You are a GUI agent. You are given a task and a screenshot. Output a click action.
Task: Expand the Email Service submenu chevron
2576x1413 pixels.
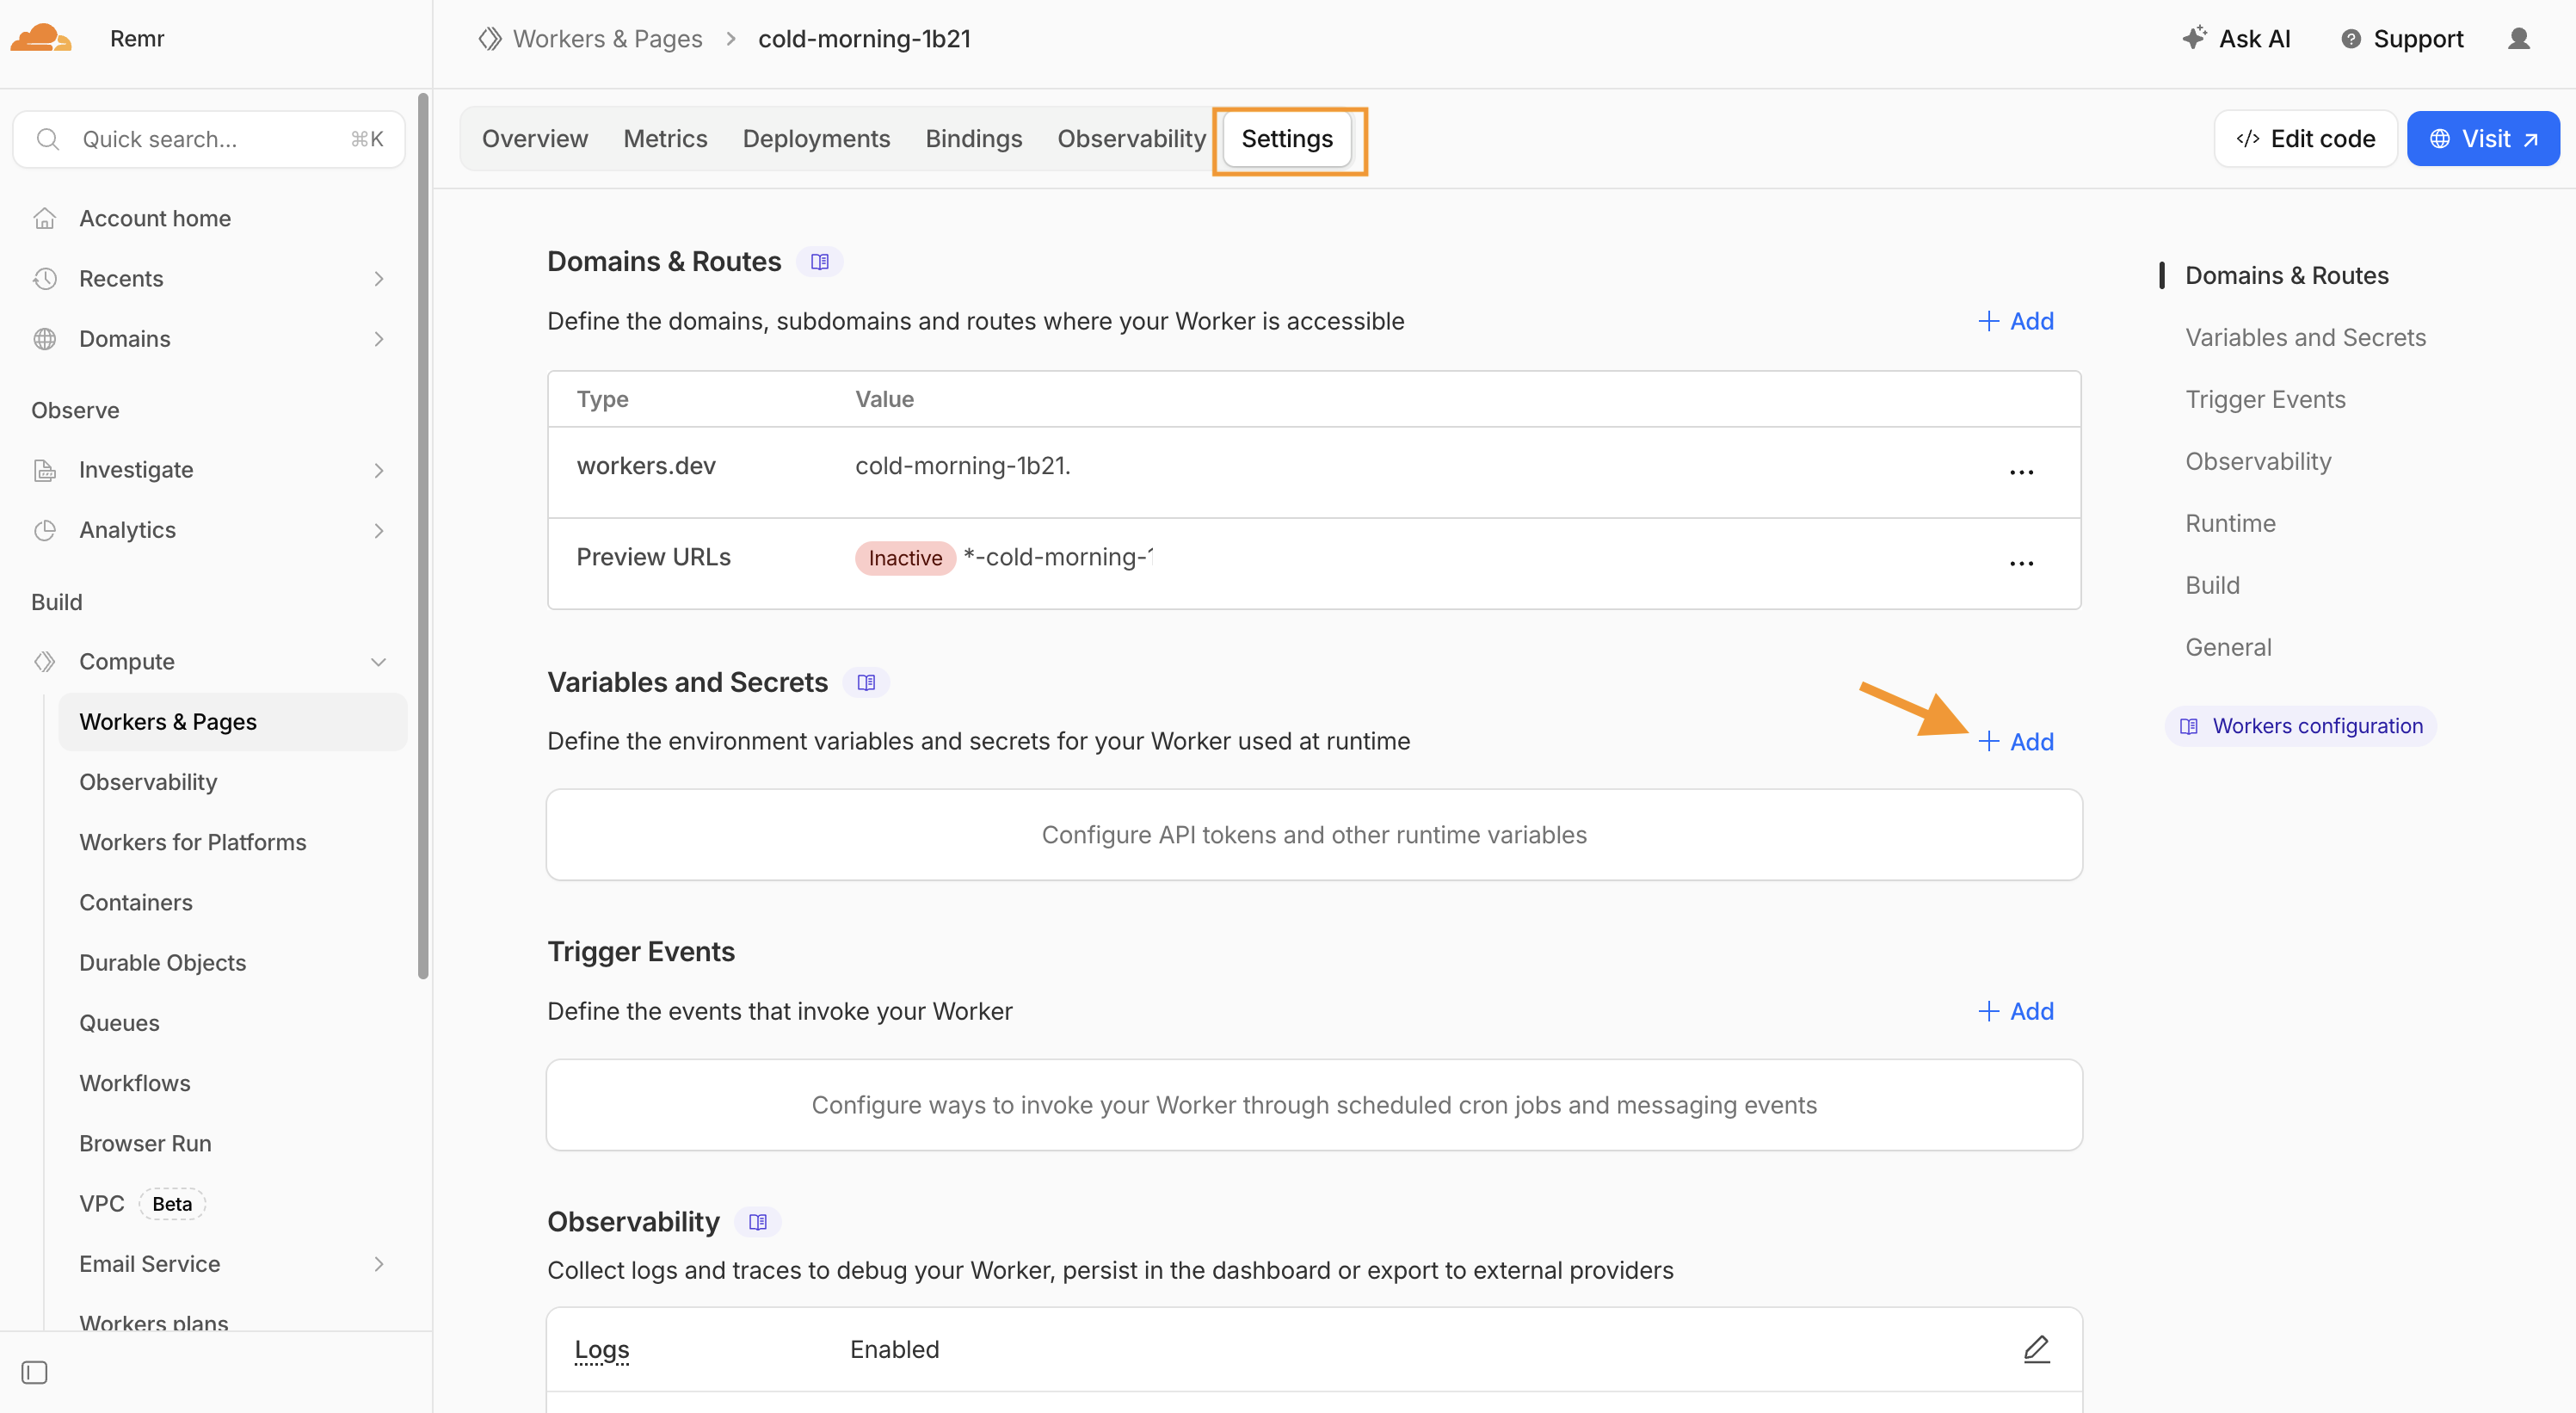(379, 1264)
